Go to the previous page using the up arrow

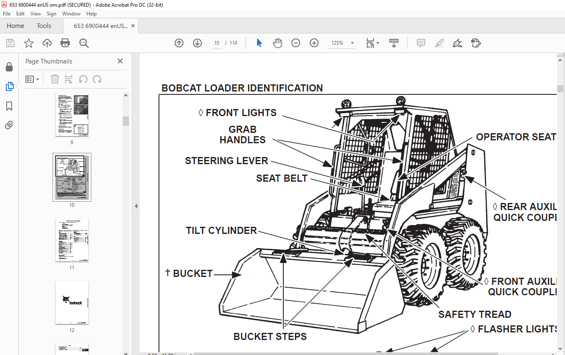point(179,43)
